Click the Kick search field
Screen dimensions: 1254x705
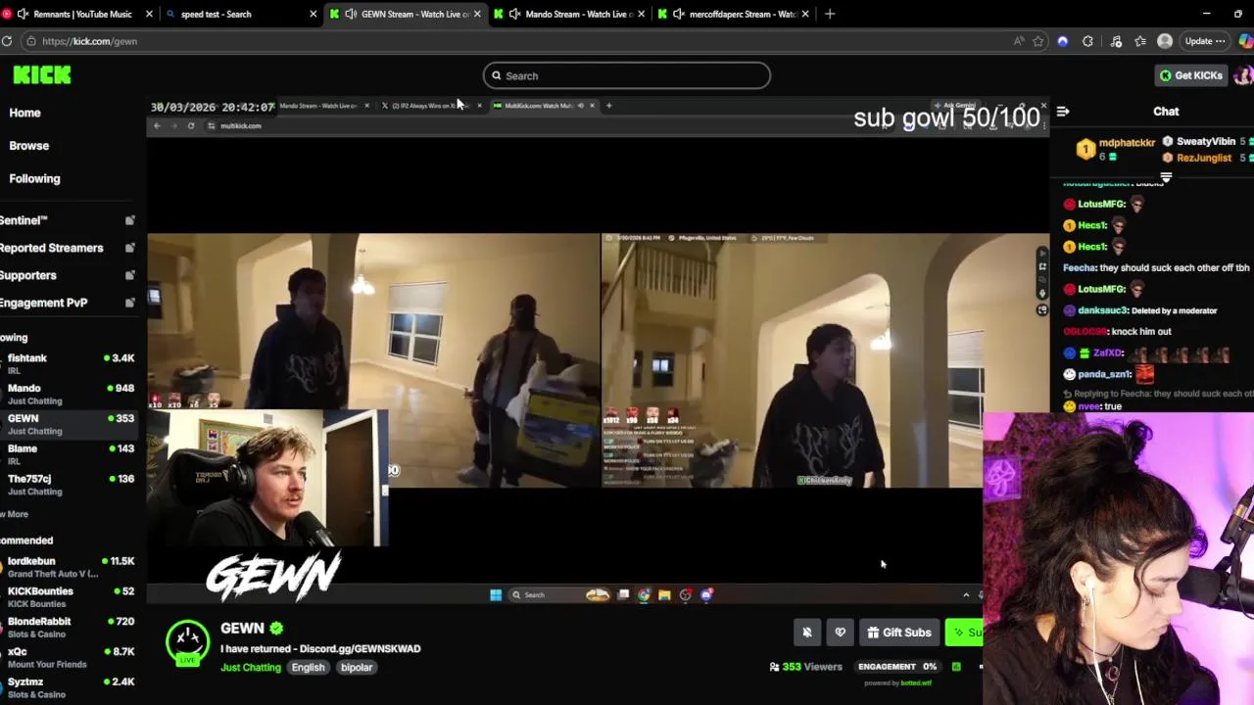tap(626, 75)
